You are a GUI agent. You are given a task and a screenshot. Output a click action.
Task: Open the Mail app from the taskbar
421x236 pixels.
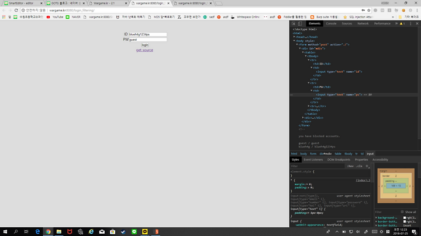tap(102, 232)
